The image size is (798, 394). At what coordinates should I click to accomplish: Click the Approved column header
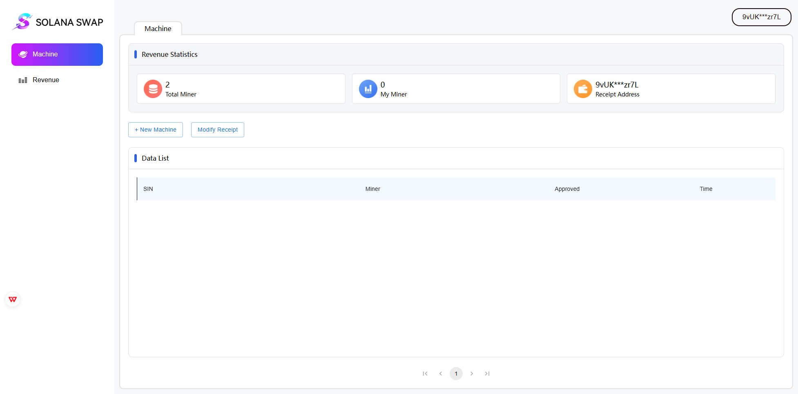(x=567, y=189)
